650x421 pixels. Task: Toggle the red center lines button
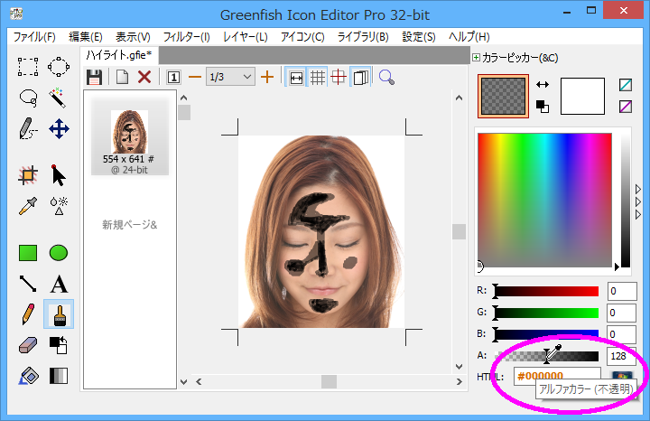(x=339, y=78)
